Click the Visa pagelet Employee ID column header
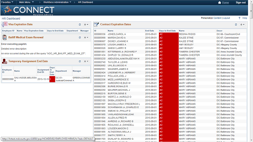The width and height of the screenshot is (253, 142). 8,31
